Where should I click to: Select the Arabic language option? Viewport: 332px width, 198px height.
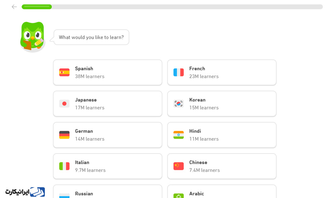(222, 191)
